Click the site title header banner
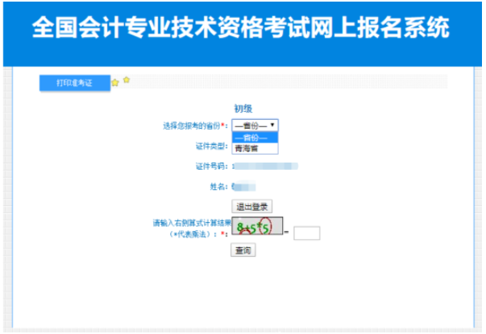Image resolution: width=486 pixels, height=334 pixels. coord(242,31)
